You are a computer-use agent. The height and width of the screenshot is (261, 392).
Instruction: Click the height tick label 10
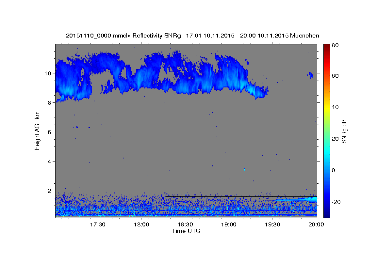click(49, 73)
